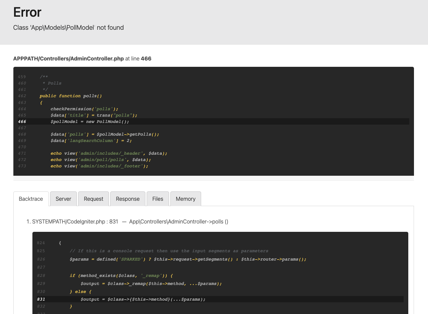Click the if (method_exists($class, '_remap')) line
Viewport: 428px width, 314px height.
tap(121, 276)
